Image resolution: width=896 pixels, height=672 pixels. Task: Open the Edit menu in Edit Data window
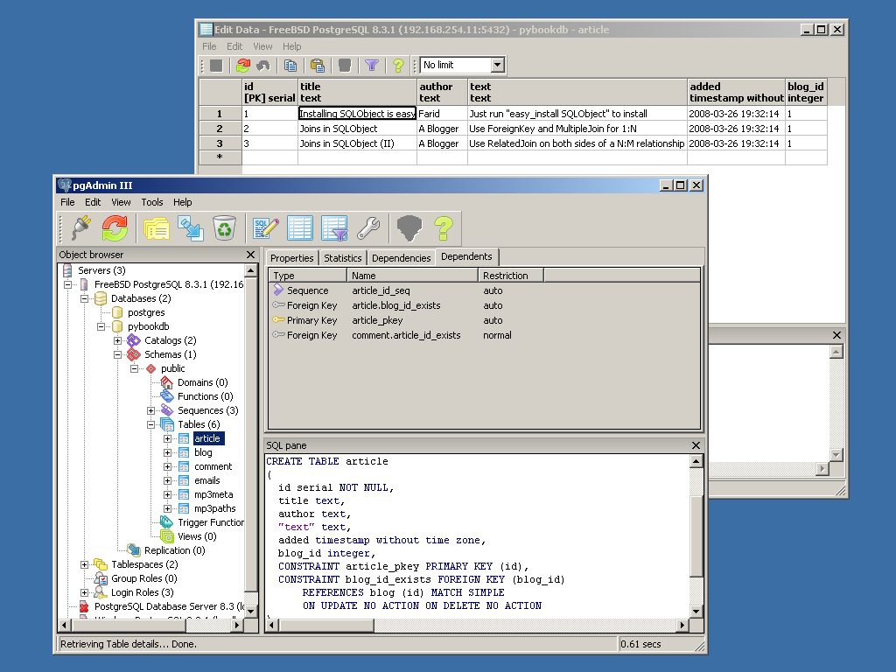coord(234,46)
